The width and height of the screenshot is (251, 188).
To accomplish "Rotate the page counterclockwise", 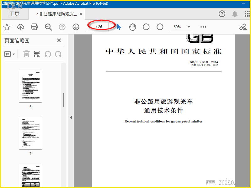I will 48,54.
